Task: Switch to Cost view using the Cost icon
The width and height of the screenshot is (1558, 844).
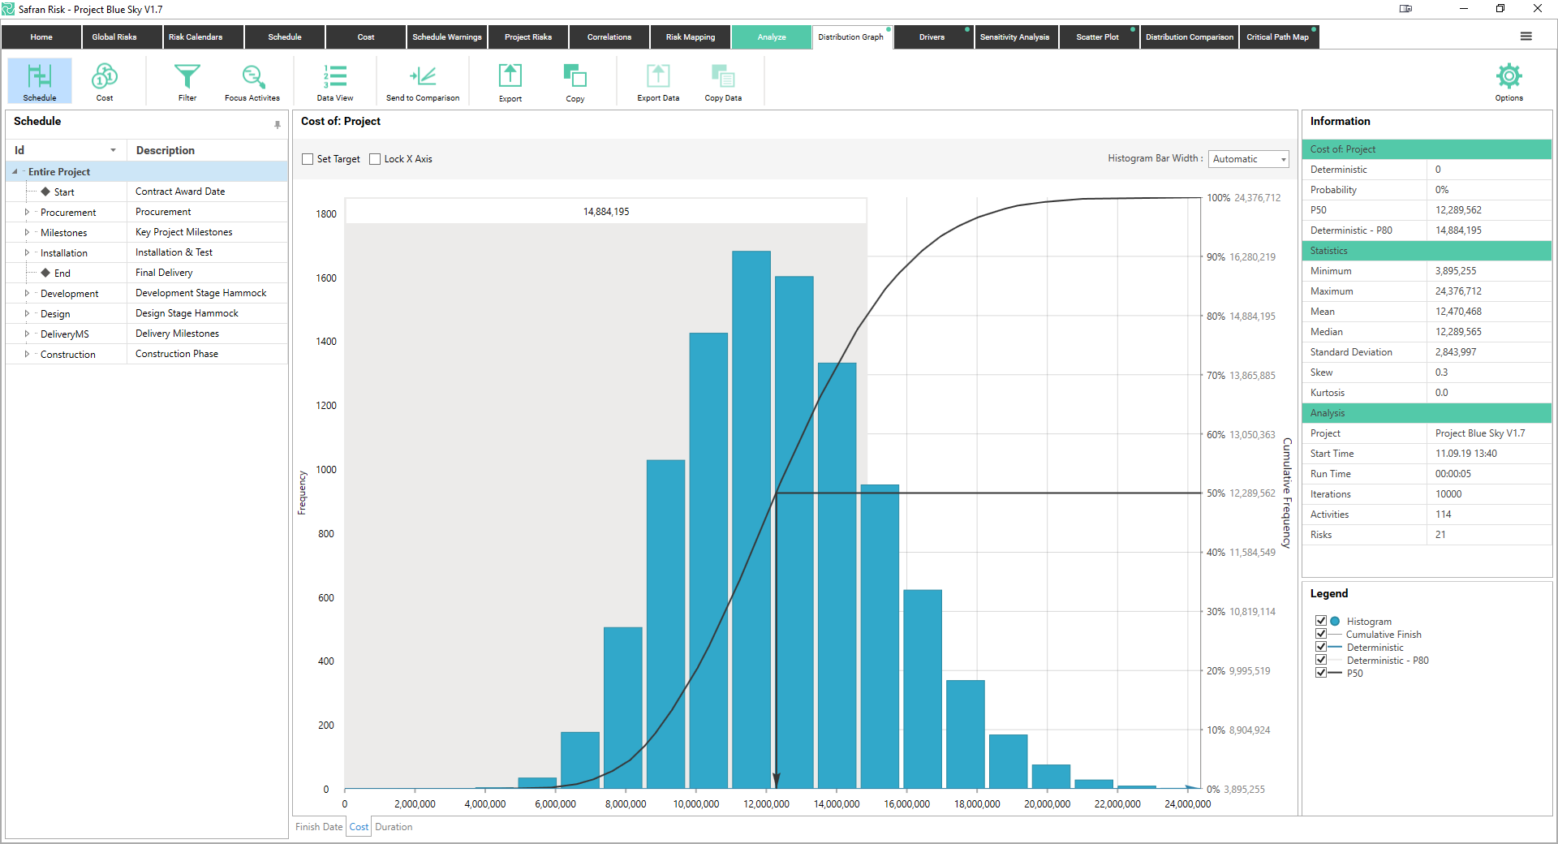Action: (x=104, y=80)
